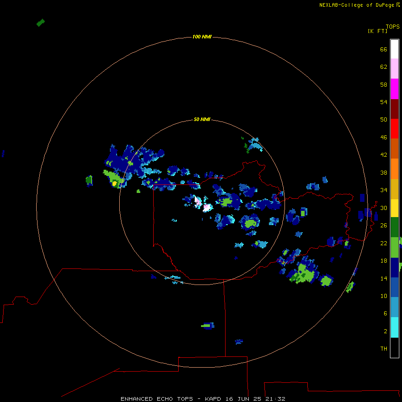The height and width of the screenshot is (402, 402).
Task: Click the magenta 58 kft legend swatch
Action: tap(394, 89)
